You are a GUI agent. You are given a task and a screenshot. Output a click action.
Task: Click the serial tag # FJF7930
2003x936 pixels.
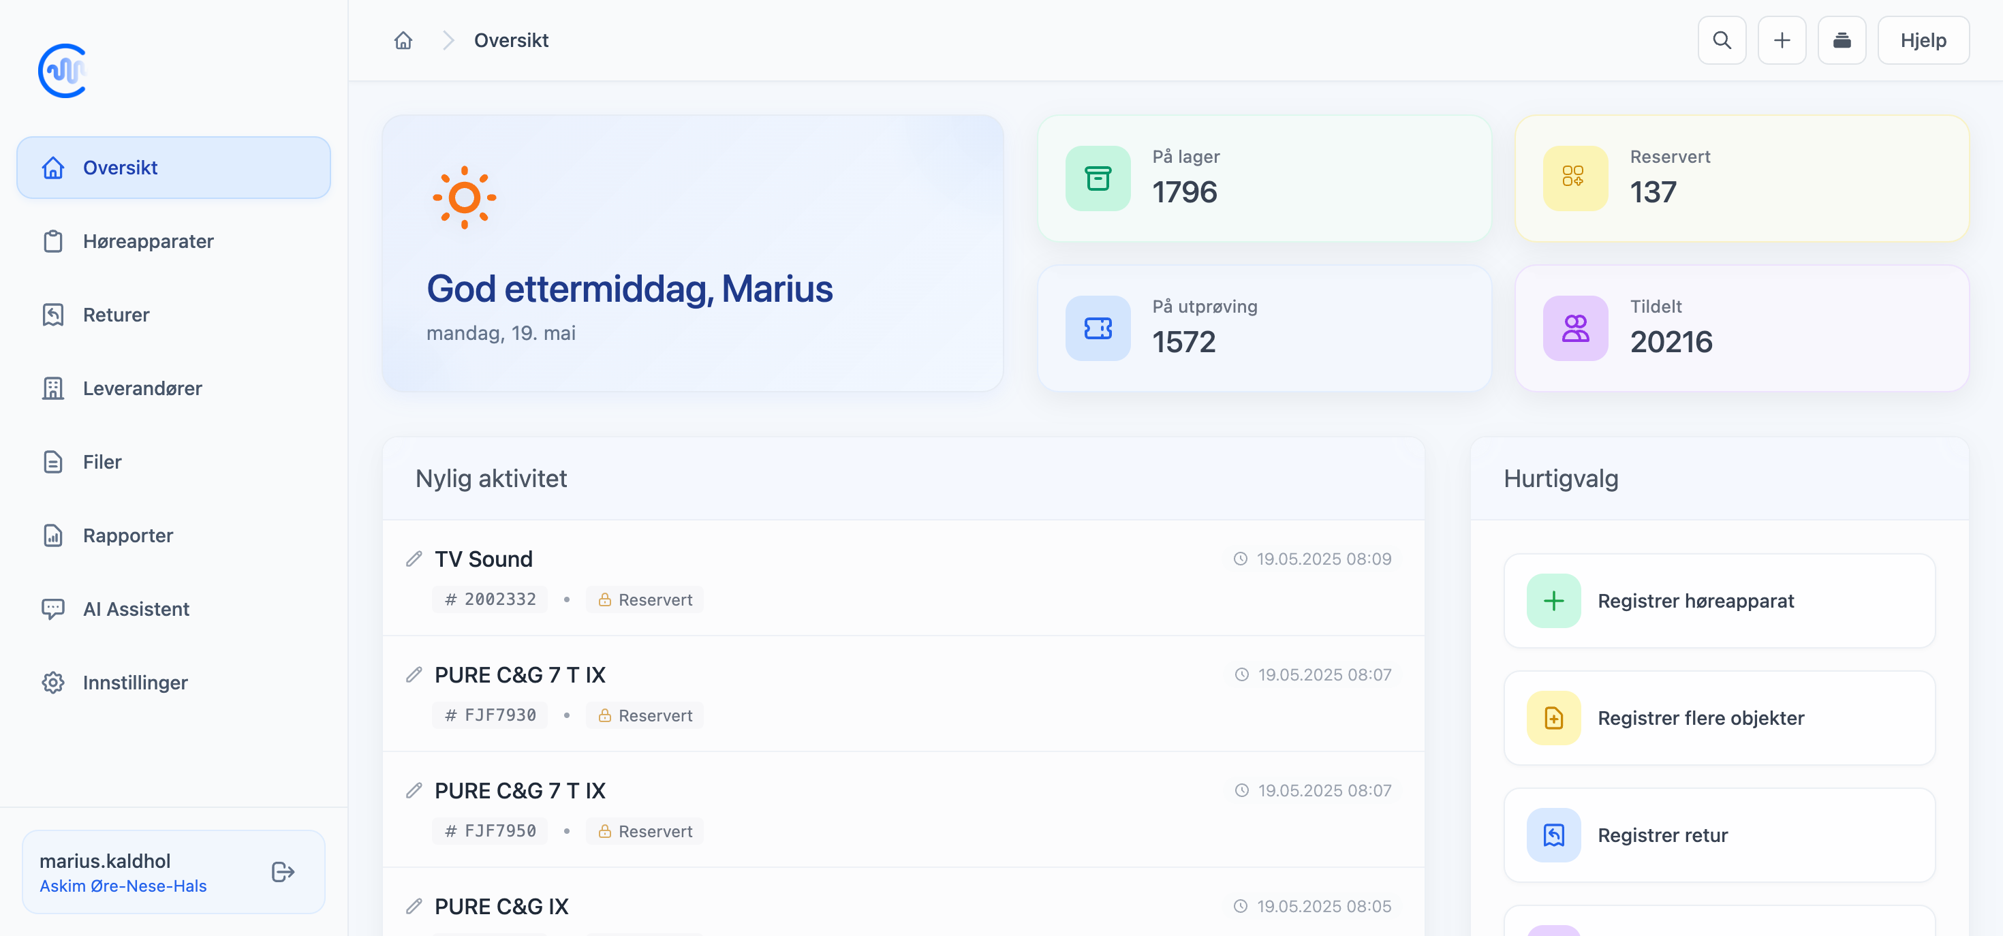point(490,715)
